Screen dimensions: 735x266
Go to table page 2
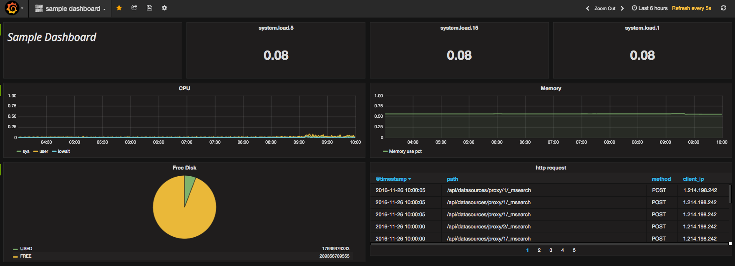point(539,250)
